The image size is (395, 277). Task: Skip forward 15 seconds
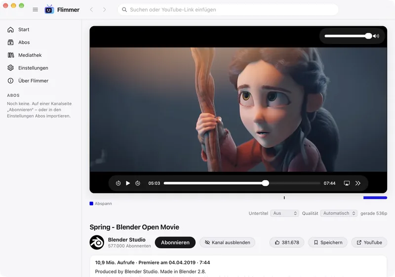(x=138, y=183)
